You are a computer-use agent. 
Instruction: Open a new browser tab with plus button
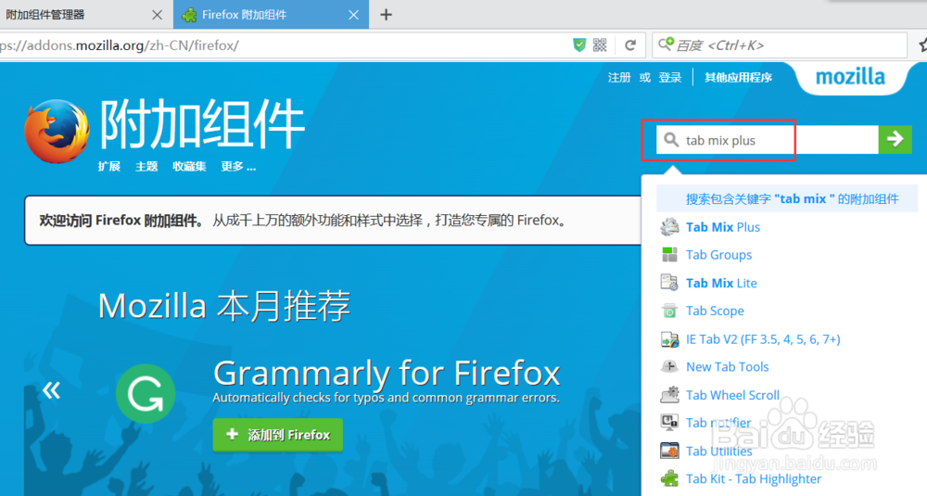click(386, 15)
